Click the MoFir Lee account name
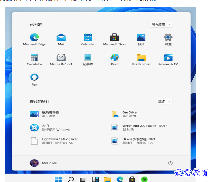Screen dimensions: 211x182 coord(49,163)
